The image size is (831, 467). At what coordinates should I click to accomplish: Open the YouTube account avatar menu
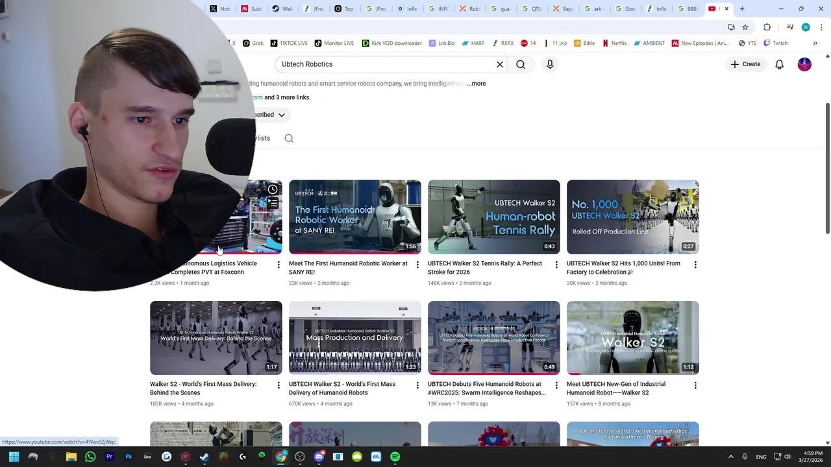[804, 64]
